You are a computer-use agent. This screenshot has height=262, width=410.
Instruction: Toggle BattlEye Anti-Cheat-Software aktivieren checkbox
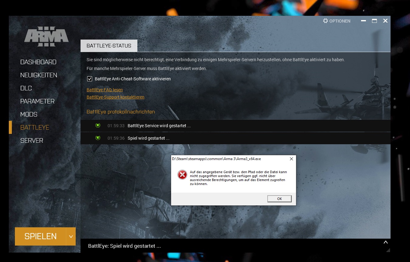[x=90, y=79]
